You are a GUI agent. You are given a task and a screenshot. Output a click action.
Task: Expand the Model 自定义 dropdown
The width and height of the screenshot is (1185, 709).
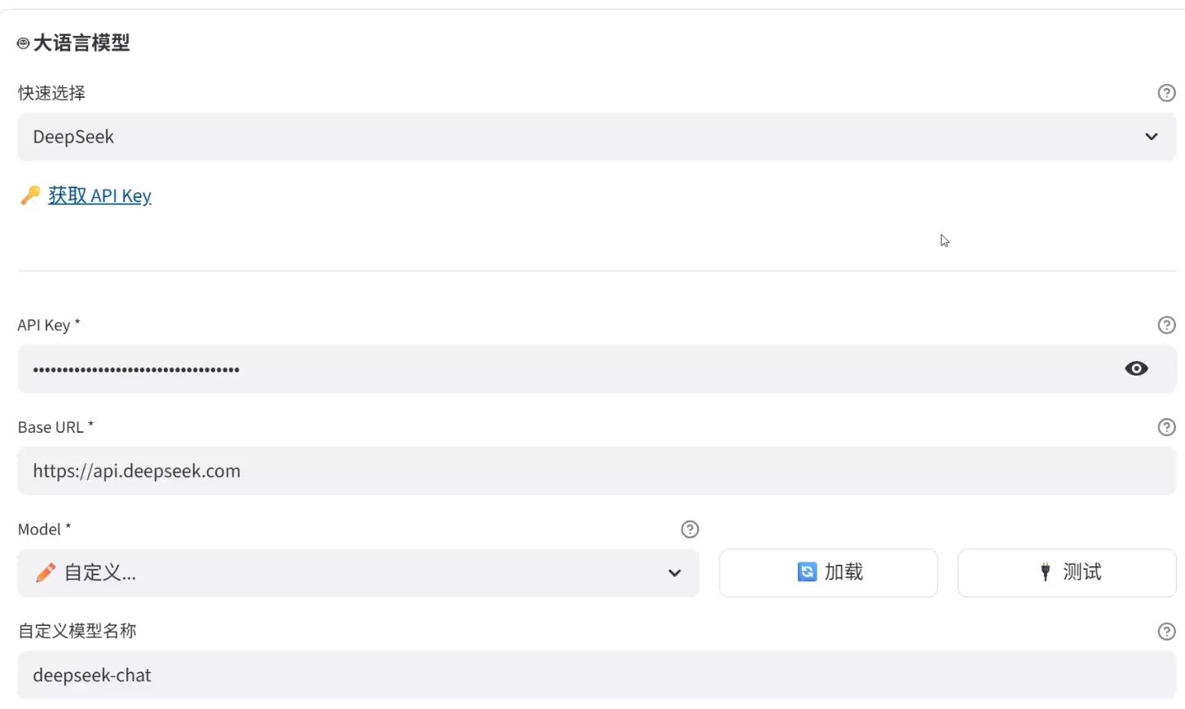pyautogui.click(x=358, y=573)
